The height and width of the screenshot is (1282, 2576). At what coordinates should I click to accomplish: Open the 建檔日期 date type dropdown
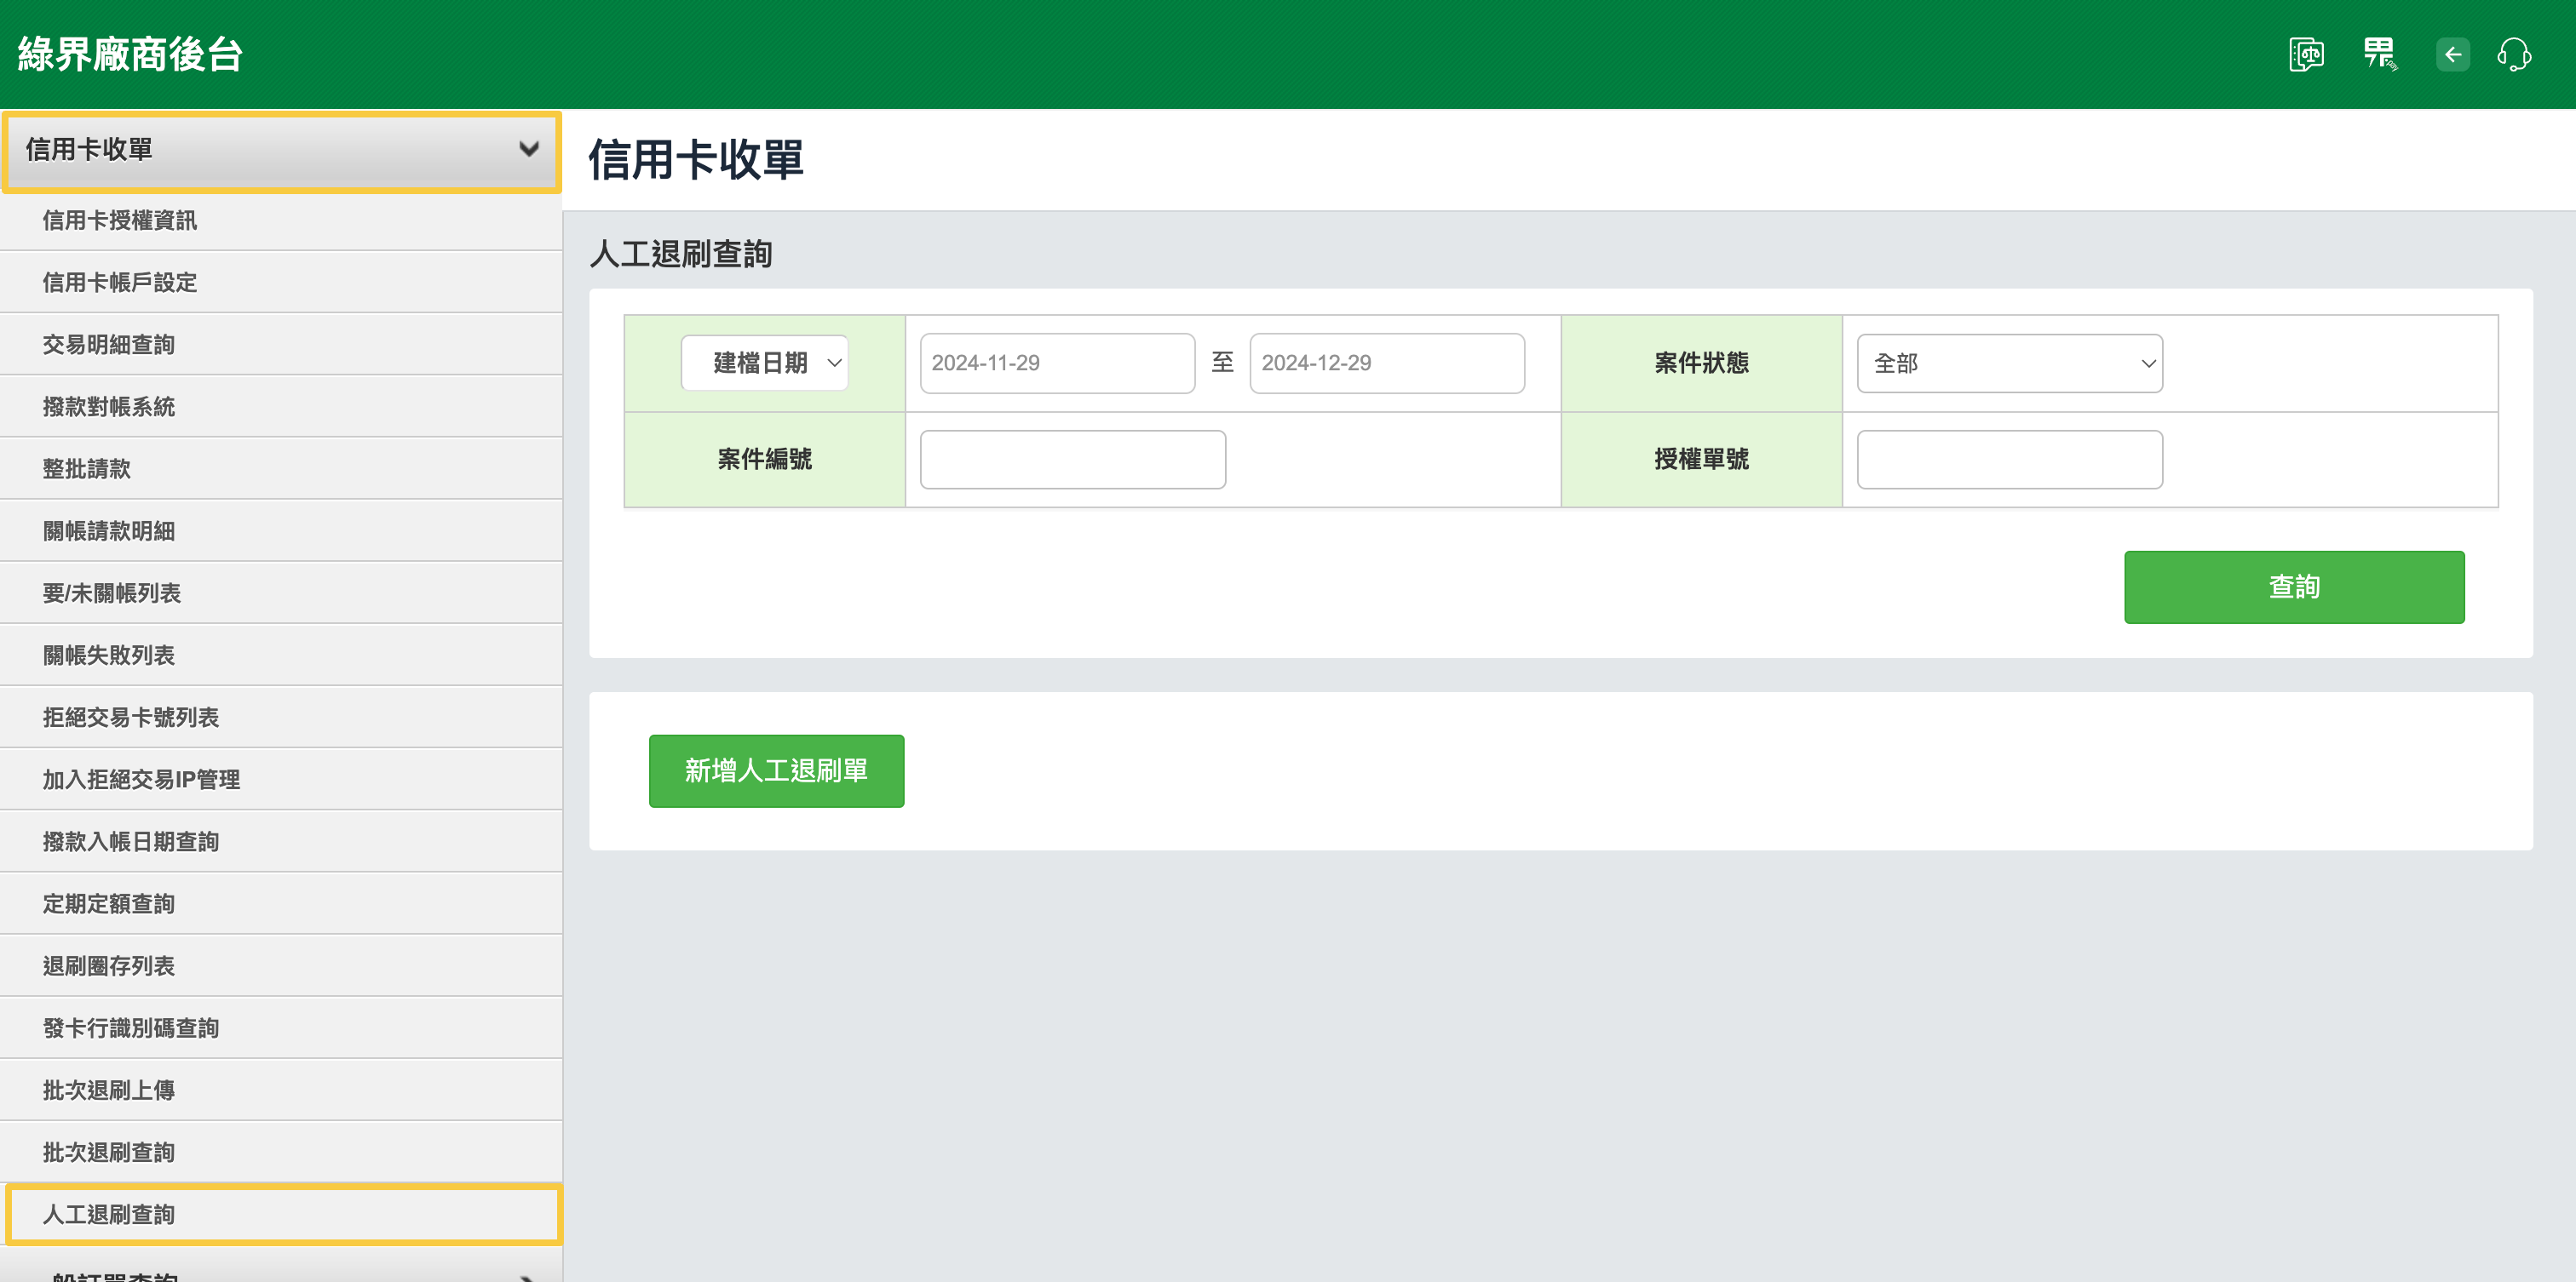pyautogui.click(x=765, y=363)
